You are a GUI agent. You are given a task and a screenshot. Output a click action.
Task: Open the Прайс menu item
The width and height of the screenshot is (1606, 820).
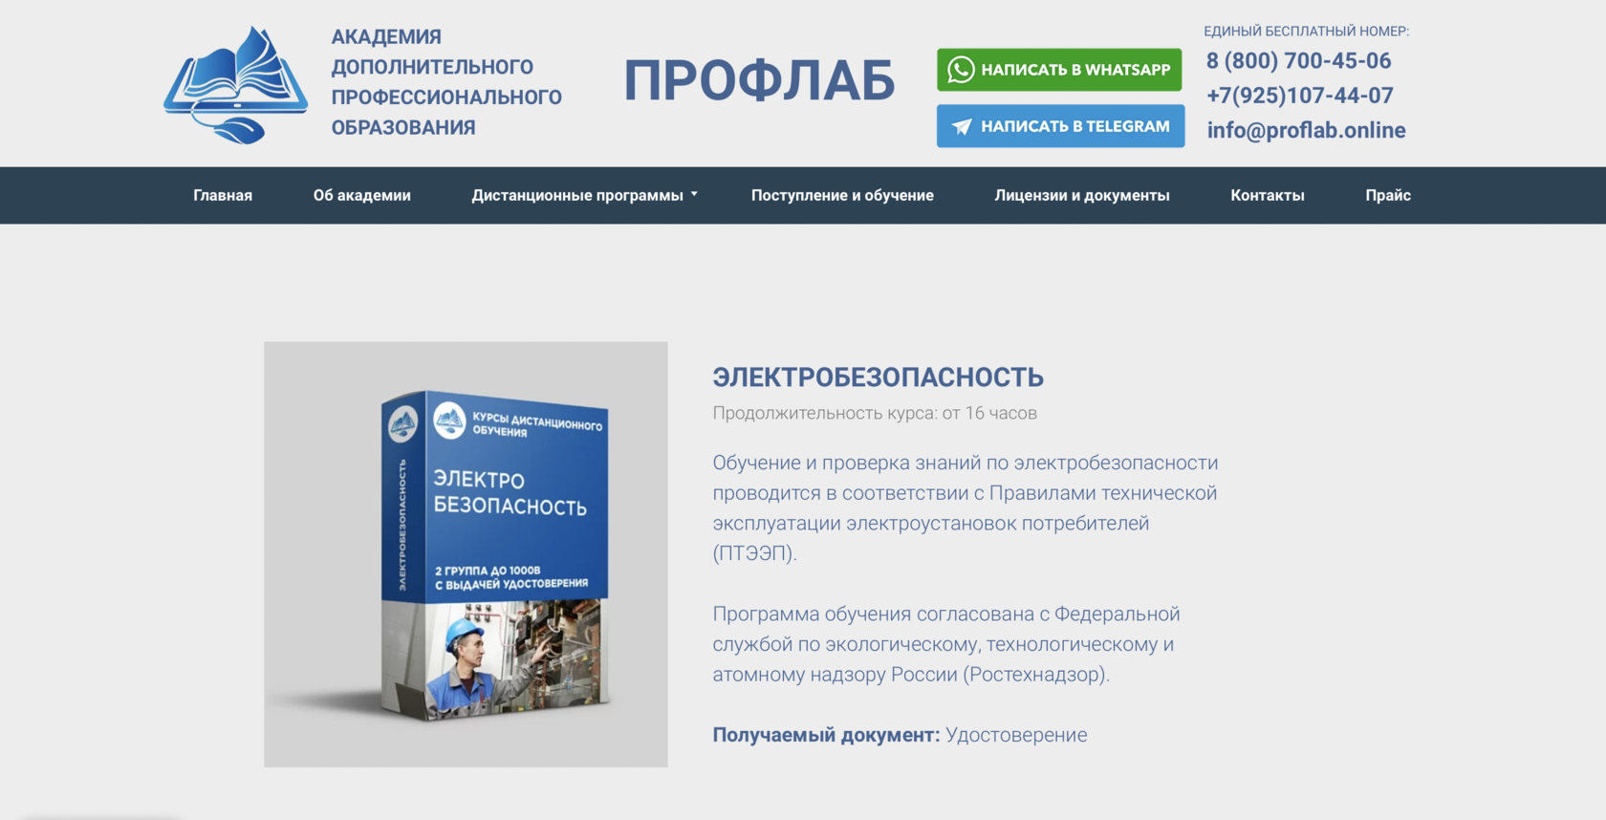(x=1388, y=195)
